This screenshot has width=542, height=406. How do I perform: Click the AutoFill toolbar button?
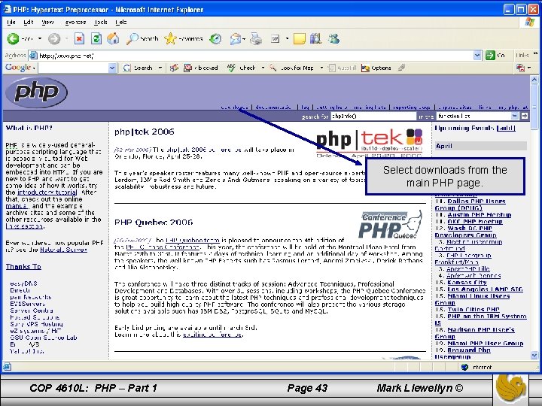click(x=343, y=68)
